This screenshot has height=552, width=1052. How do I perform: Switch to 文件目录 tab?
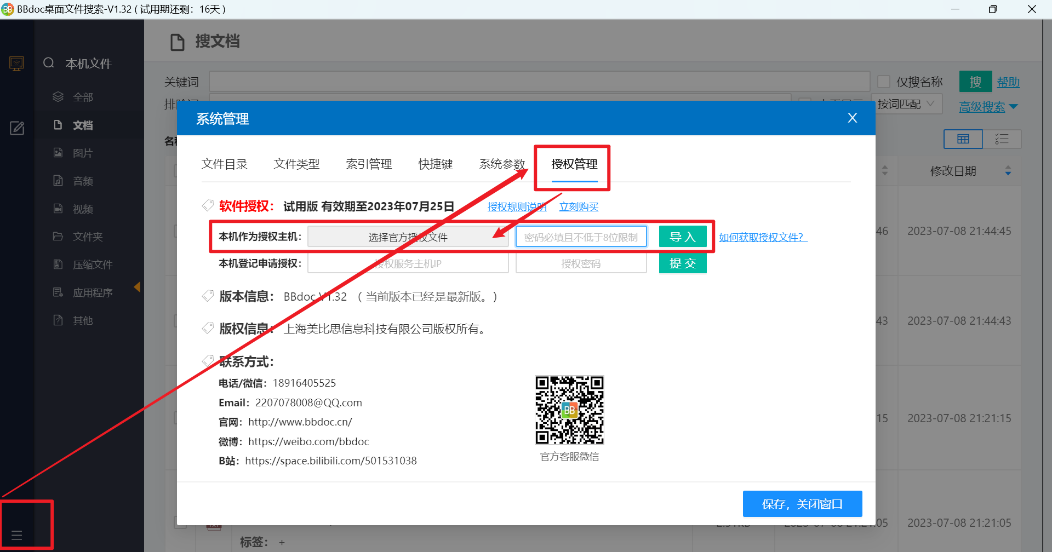(x=225, y=164)
